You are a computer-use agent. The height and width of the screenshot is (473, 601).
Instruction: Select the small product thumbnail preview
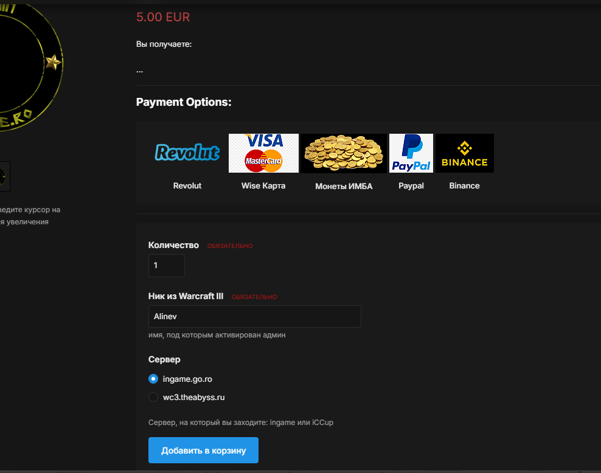tap(4, 176)
